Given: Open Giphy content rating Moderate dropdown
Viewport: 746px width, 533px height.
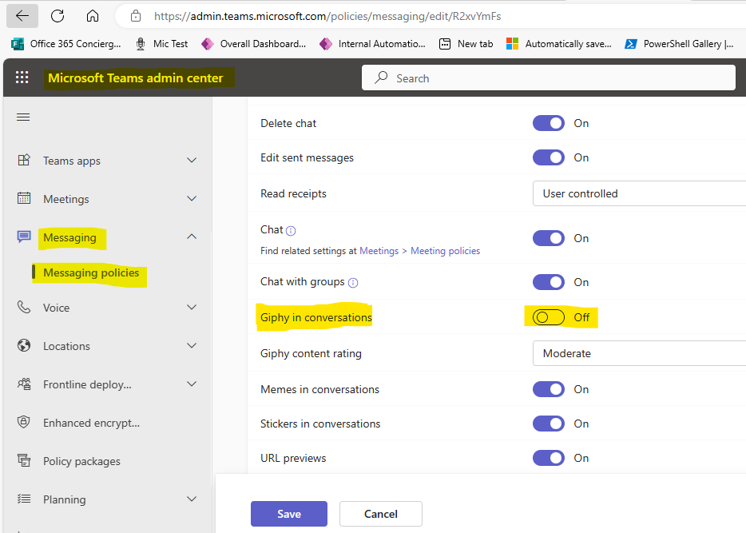Looking at the screenshot, I should [639, 353].
